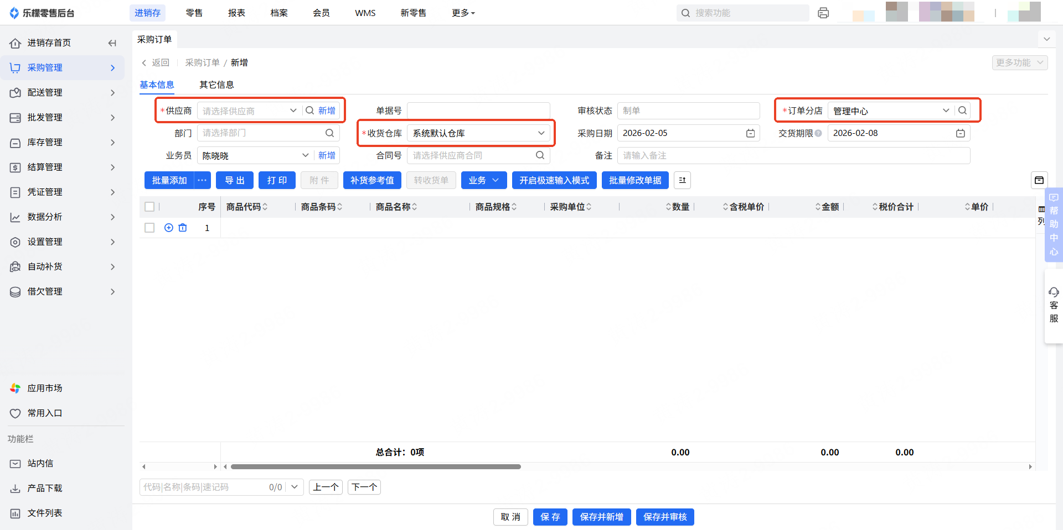Open the WMS top menu

365,13
